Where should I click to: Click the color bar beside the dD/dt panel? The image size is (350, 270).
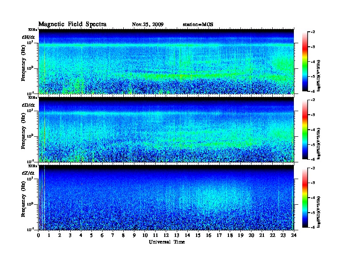click(x=305, y=129)
